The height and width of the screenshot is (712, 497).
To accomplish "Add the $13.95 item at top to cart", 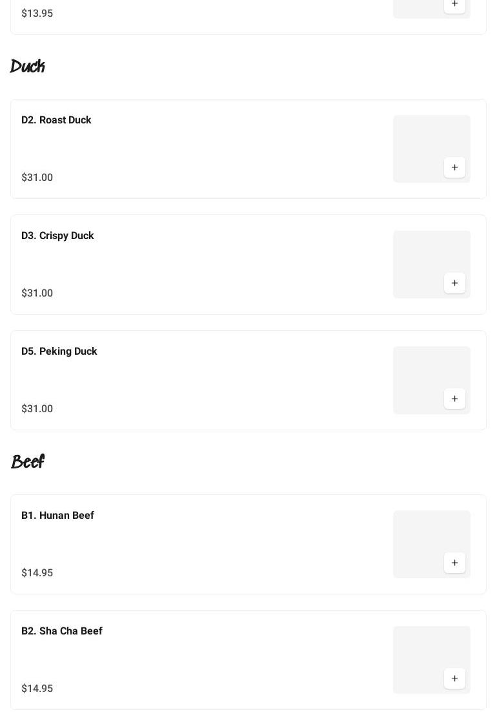I will pyautogui.click(x=454, y=4).
